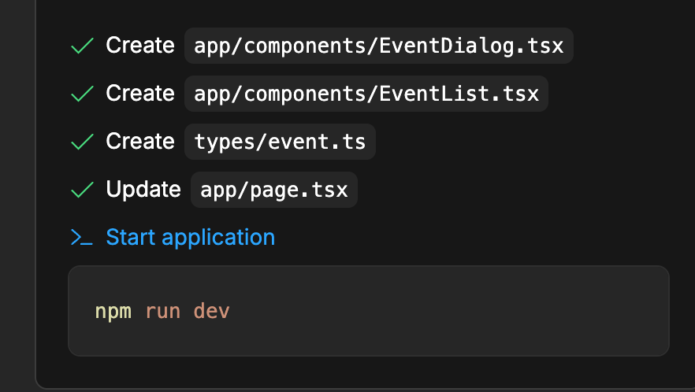Click the npm run dev code block
Viewport: 695px width, 392px height.
368,311
